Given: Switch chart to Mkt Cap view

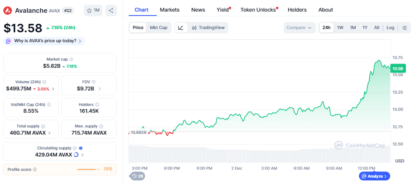Looking at the screenshot, I should [x=159, y=28].
